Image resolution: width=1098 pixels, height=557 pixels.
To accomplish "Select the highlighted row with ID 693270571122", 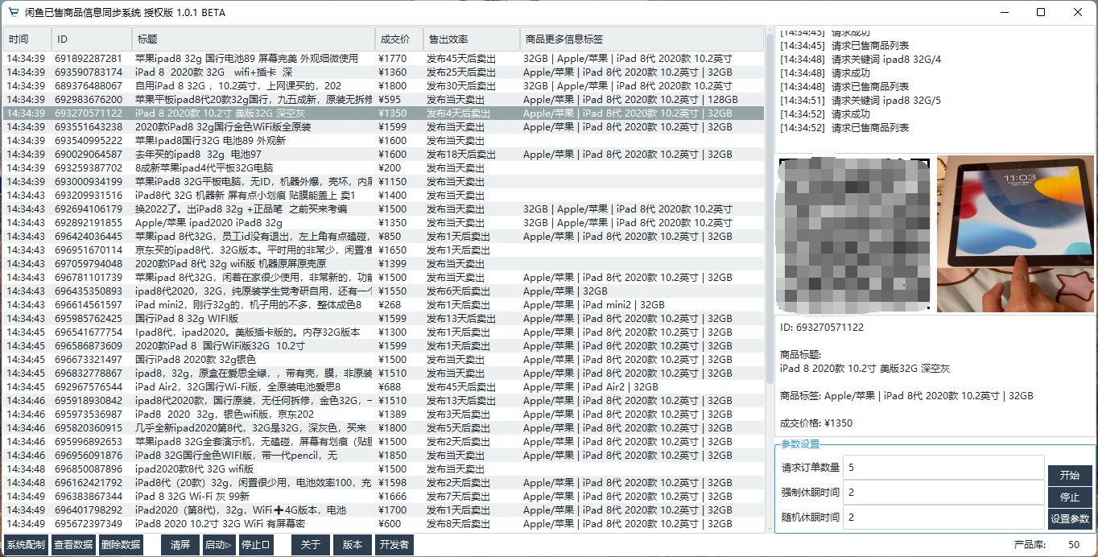I will tap(383, 113).
